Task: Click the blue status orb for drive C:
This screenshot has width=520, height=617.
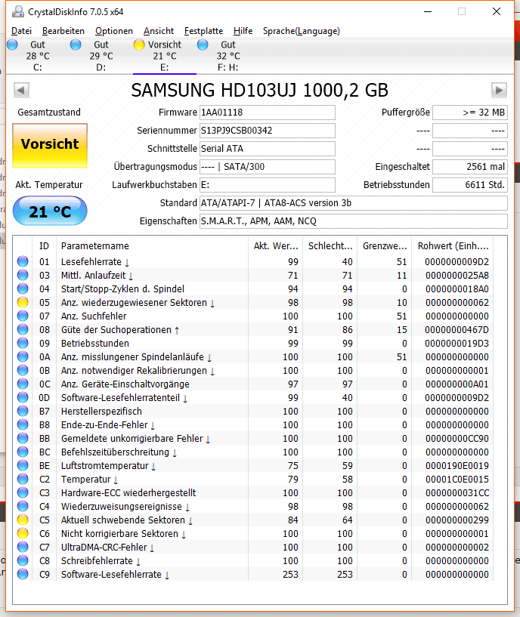Action: (x=12, y=45)
